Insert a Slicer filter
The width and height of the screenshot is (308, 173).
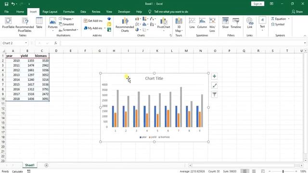[225, 23]
